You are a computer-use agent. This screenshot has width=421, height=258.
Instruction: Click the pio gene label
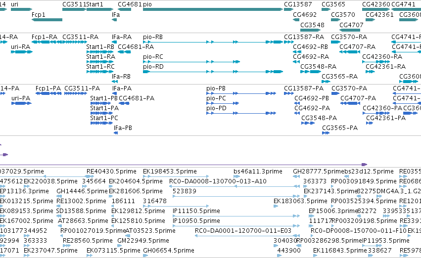click(x=147, y=4)
